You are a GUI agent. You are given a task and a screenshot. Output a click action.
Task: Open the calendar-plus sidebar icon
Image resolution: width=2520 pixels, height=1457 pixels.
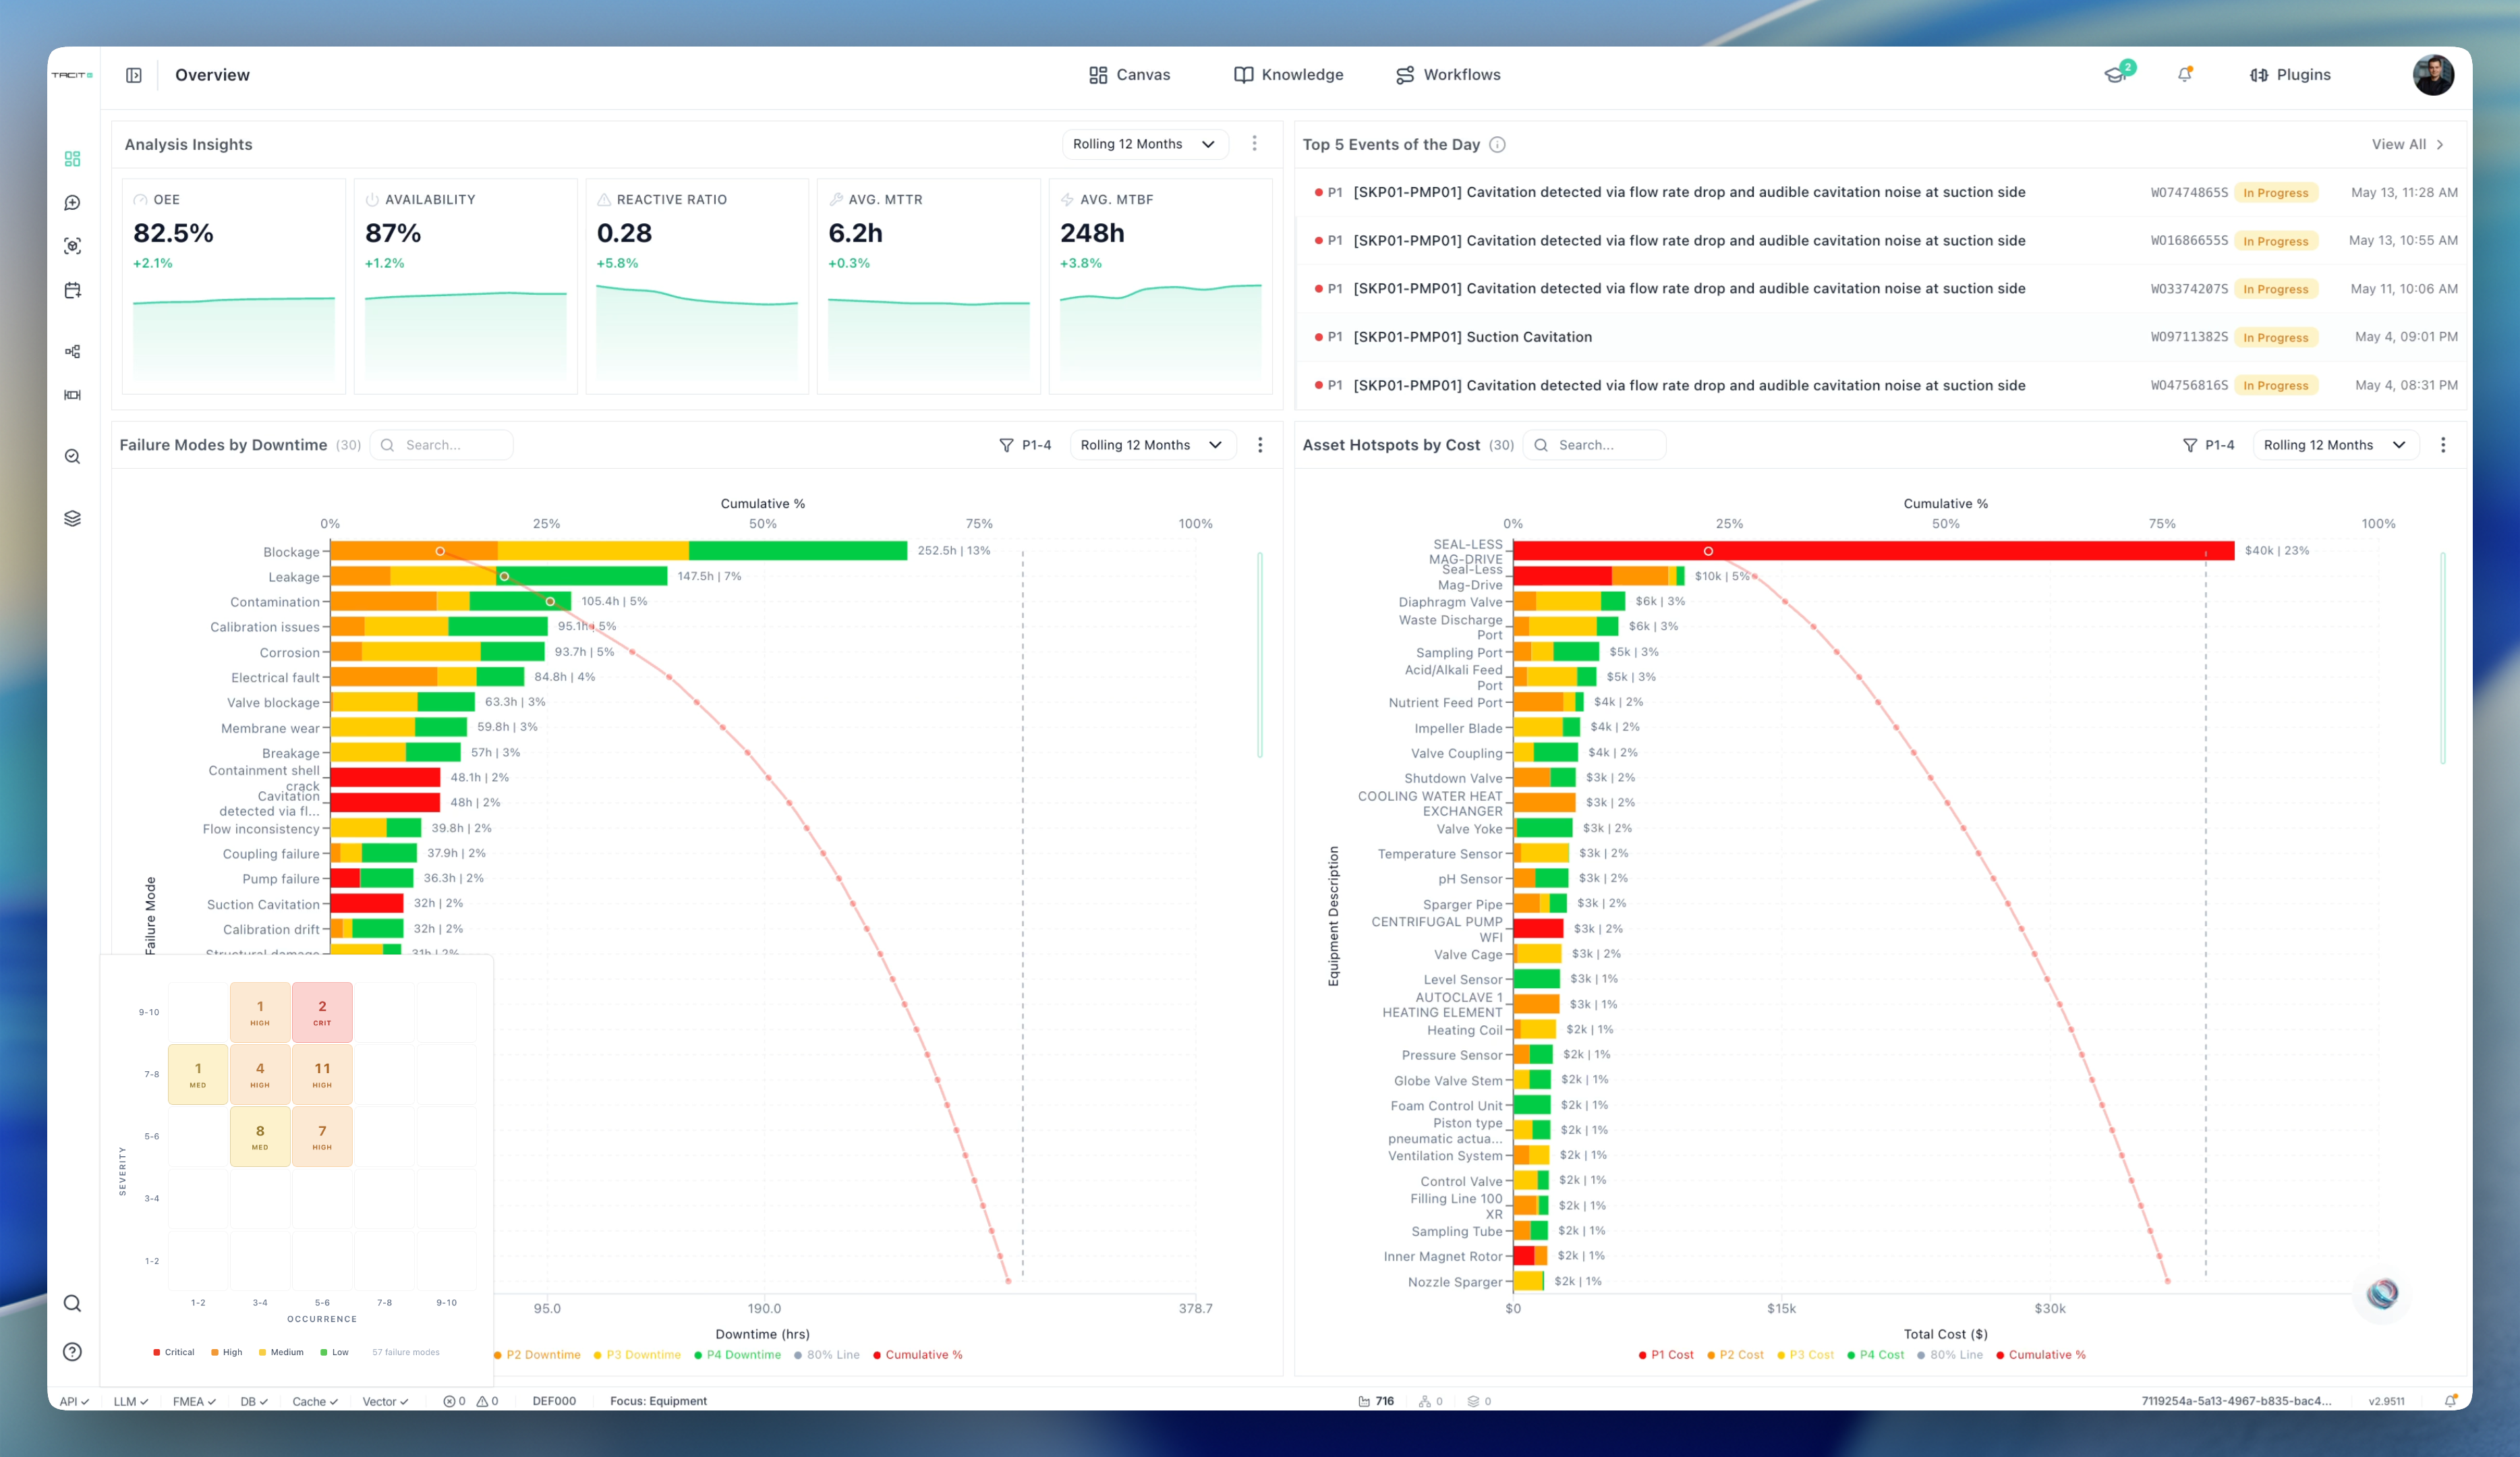72,290
